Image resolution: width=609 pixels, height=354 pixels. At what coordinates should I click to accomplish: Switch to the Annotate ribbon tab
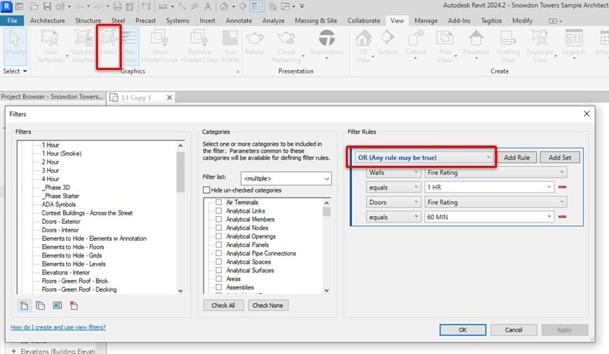click(x=239, y=20)
